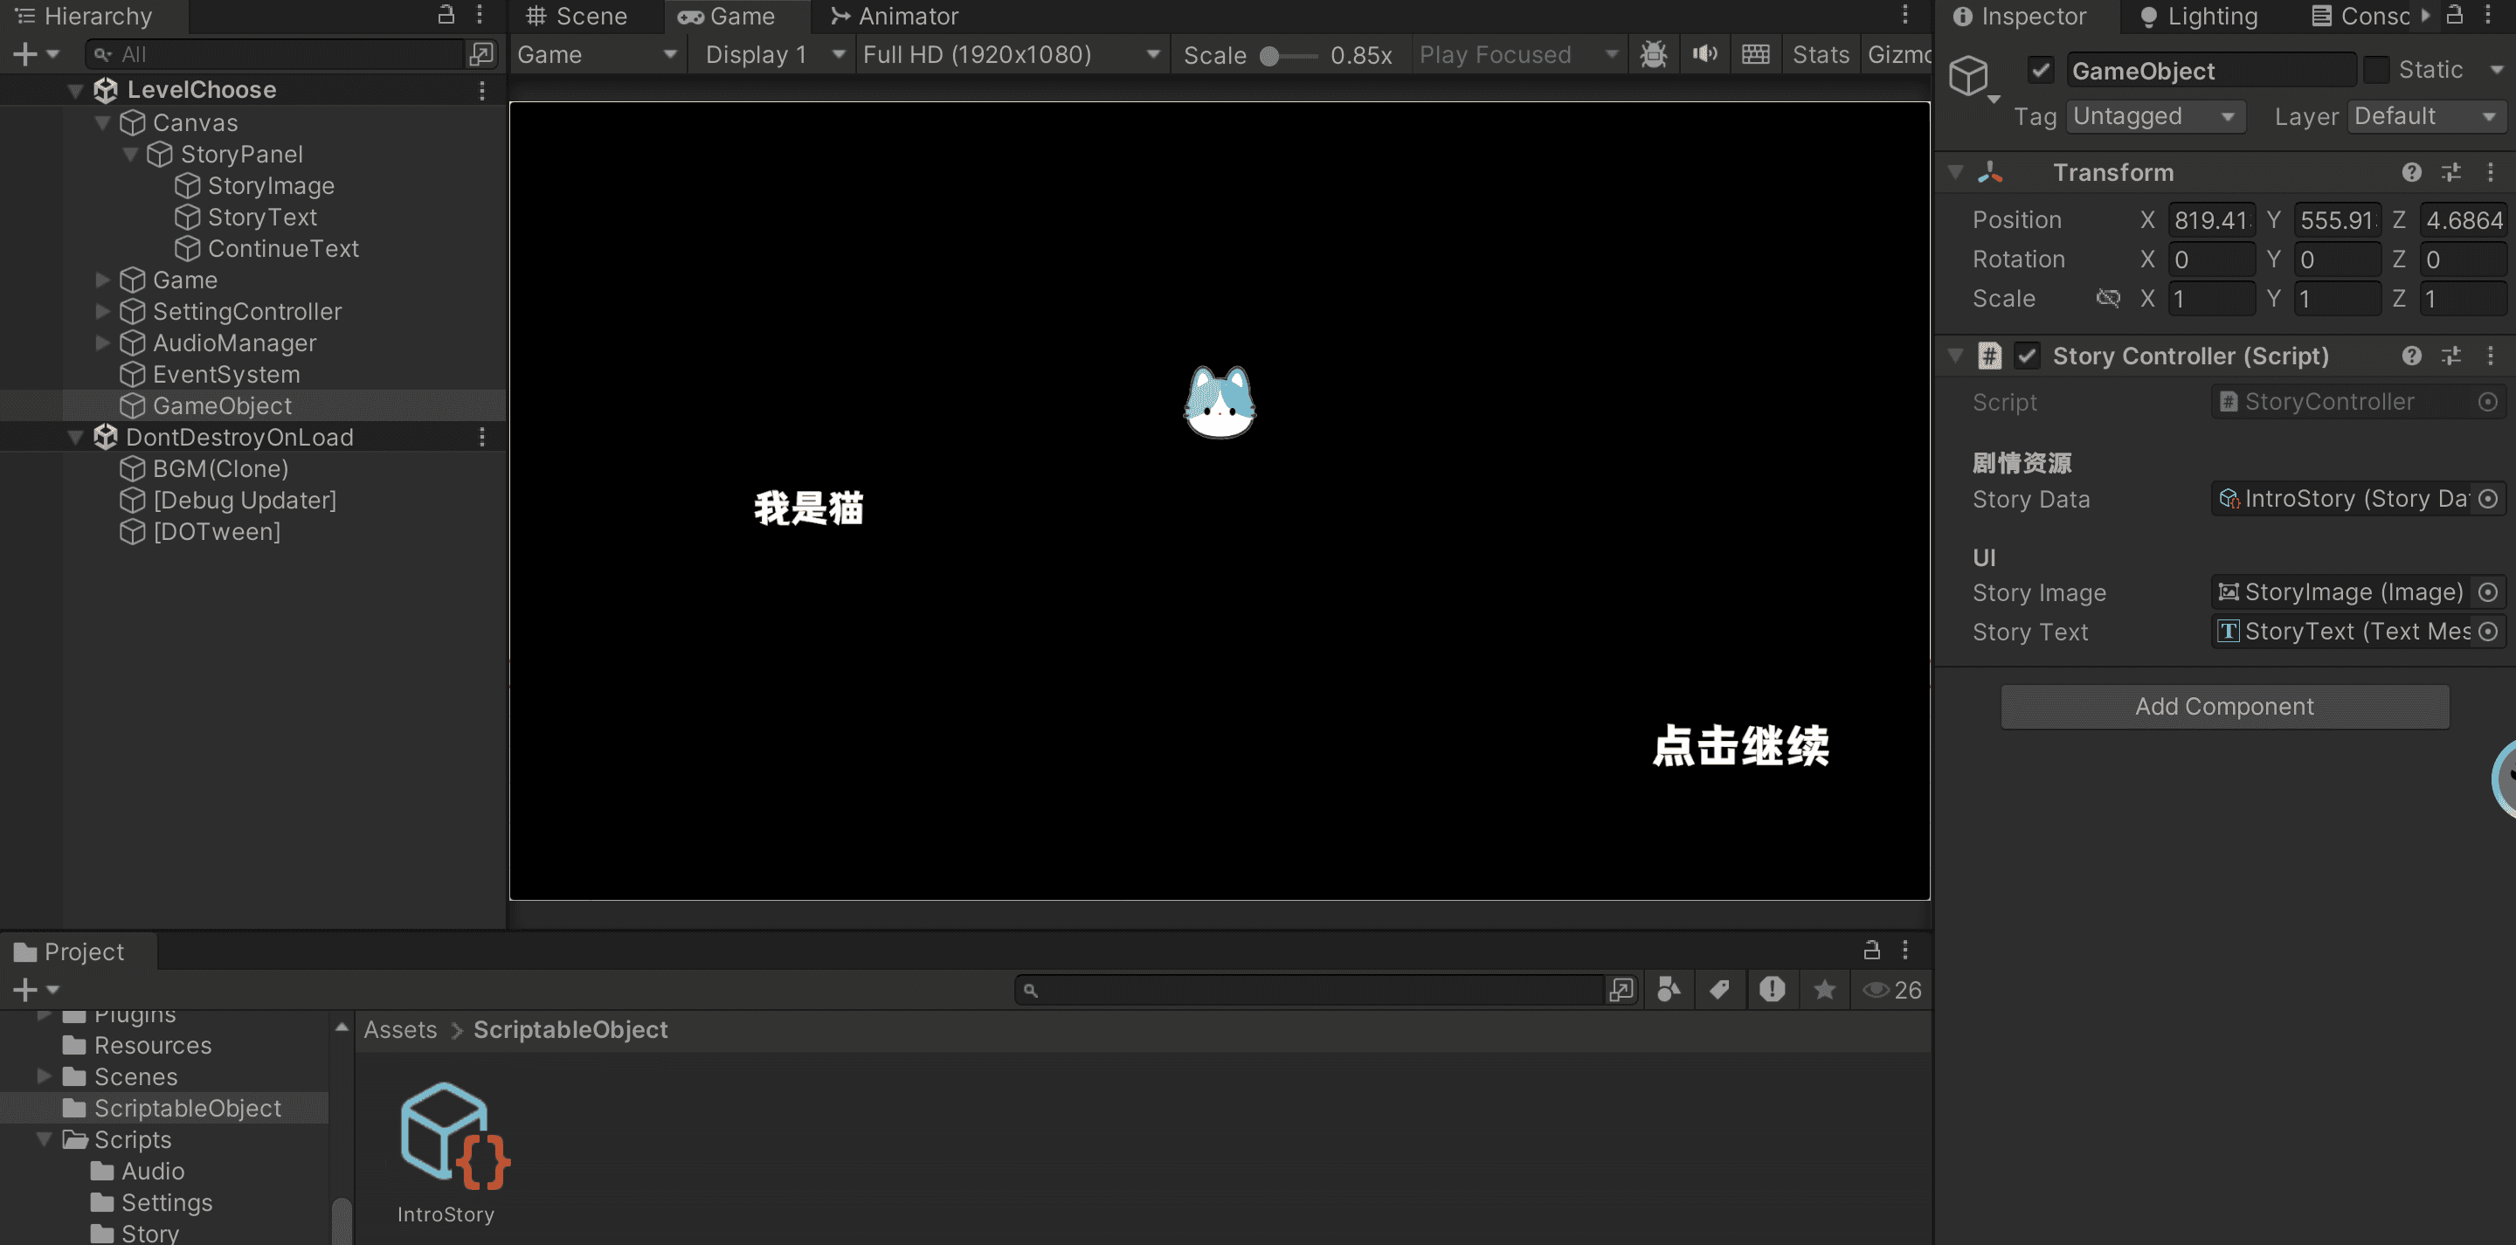
Task: Open LevelChoose scene options menu
Action: (481, 90)
